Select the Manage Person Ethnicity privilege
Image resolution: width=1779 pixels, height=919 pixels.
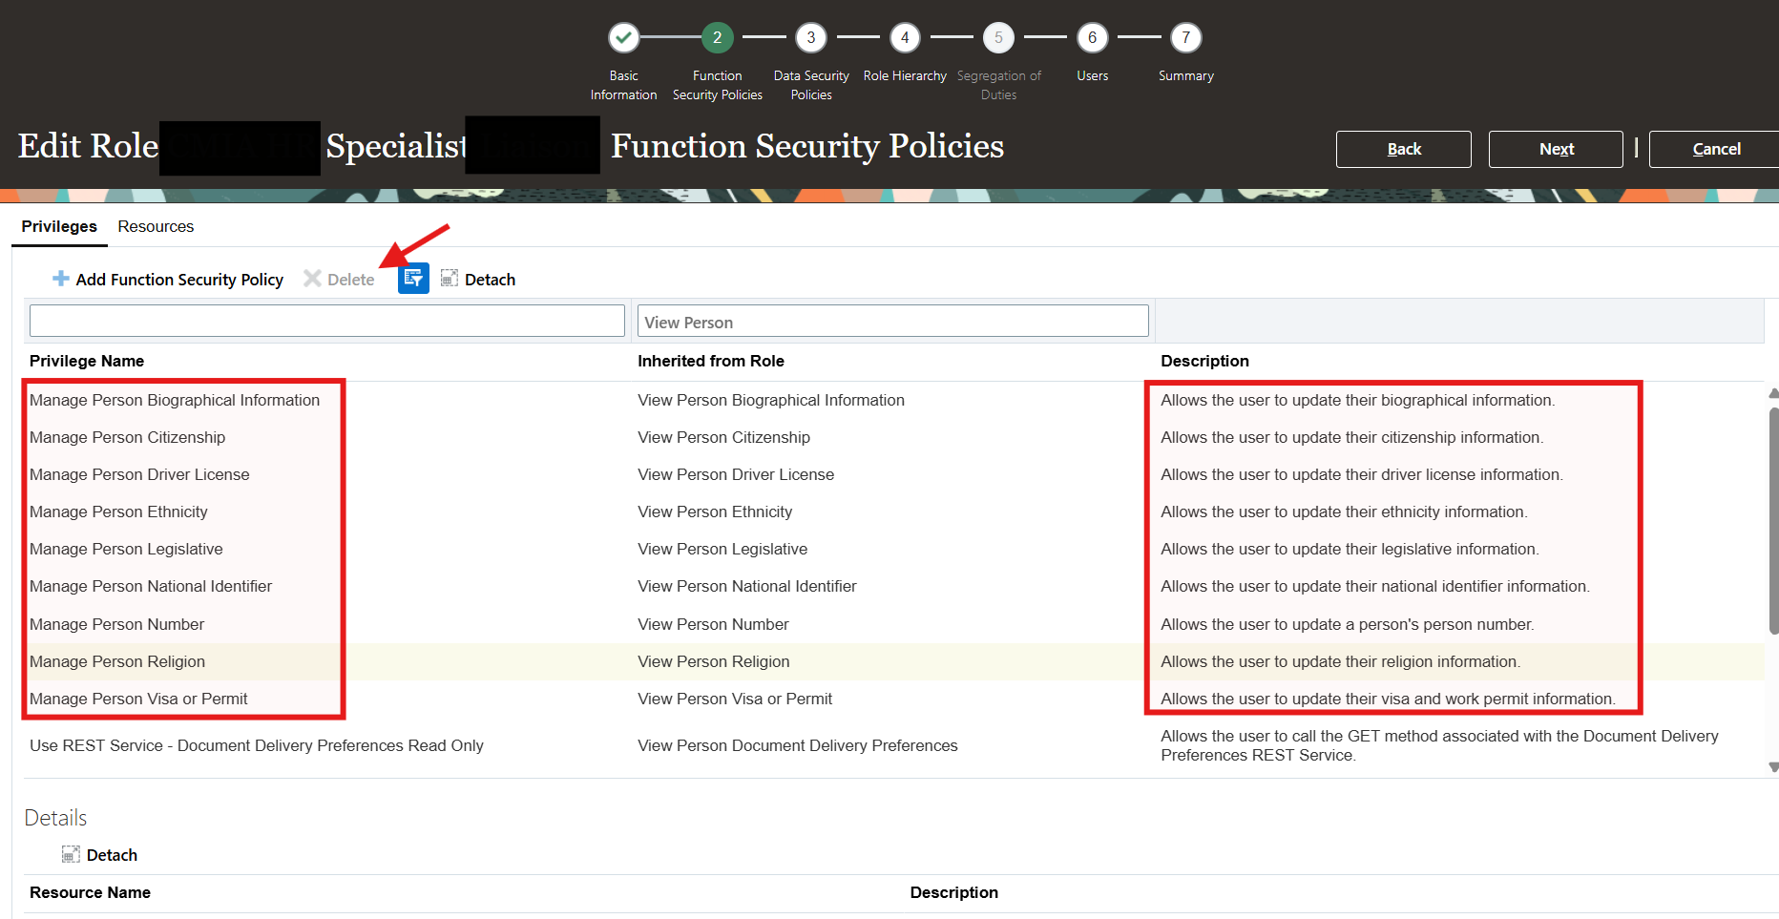[x=118, y=512]
